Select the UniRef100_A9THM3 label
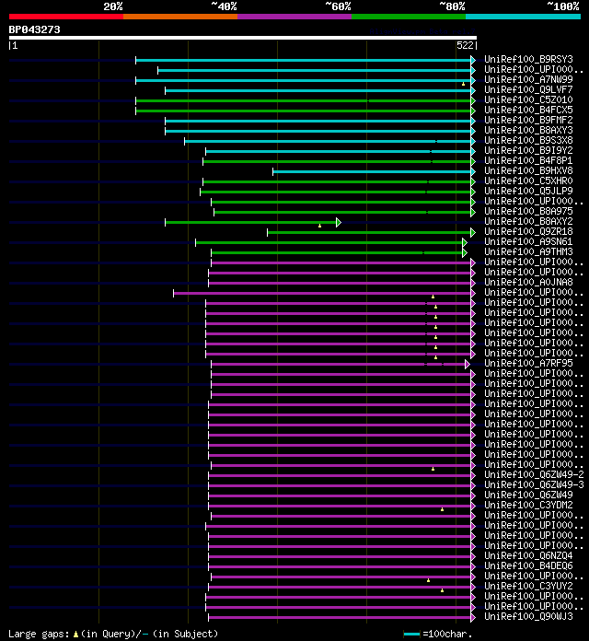 pyautogui.click(x=528, y=251)
